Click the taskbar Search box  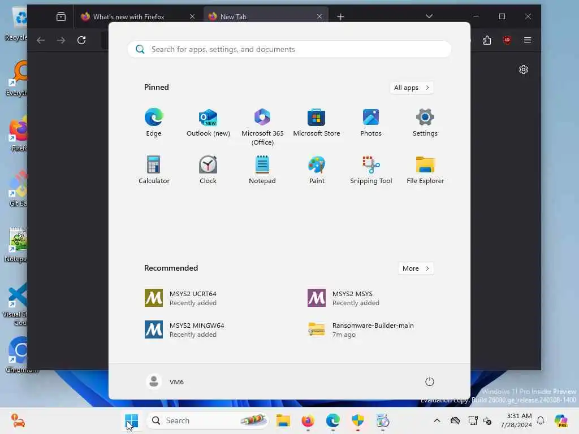click(x=208, y=420)
